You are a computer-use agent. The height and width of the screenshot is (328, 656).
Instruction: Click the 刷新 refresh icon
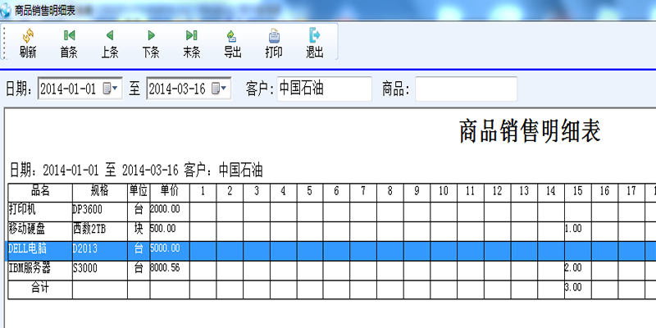click(x=28, y=36)
